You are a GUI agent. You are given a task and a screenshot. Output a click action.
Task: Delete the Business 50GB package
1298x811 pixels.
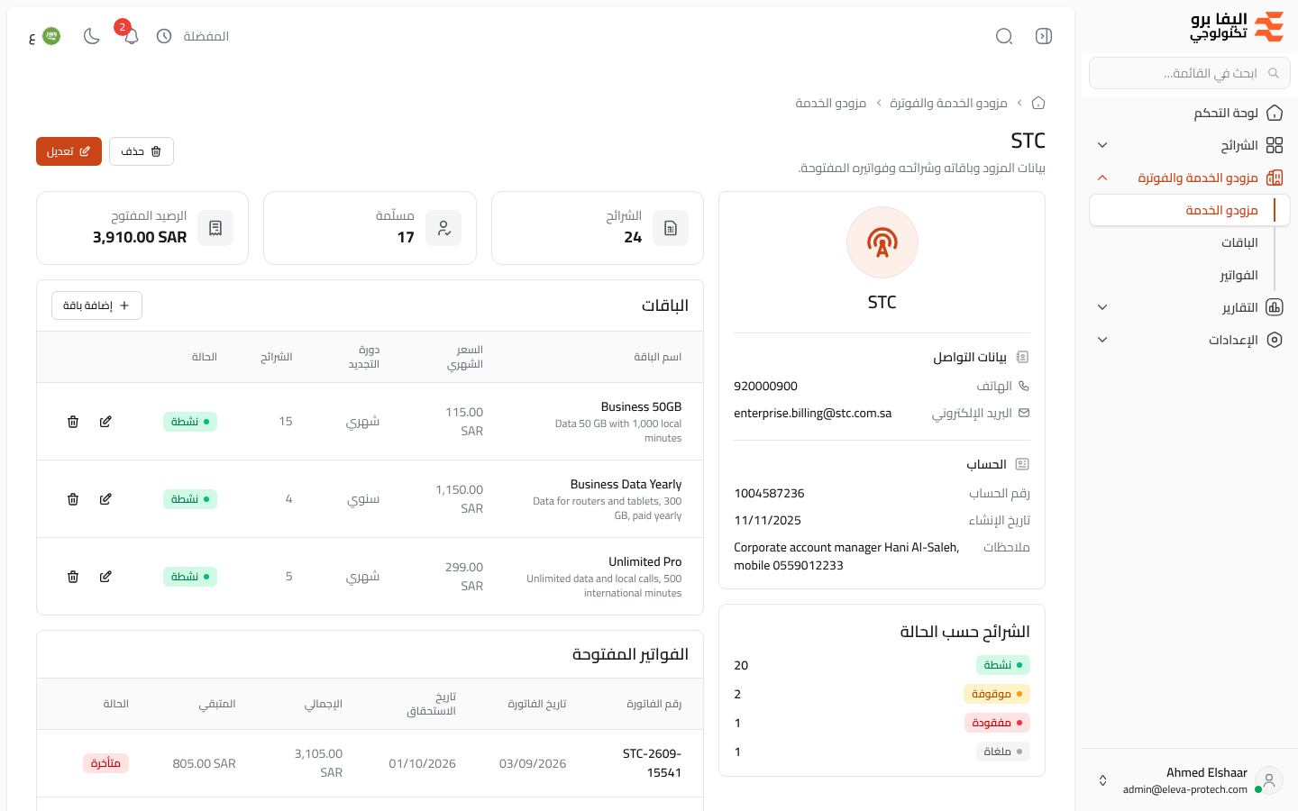pyautogui.click(x=73, y=422)
